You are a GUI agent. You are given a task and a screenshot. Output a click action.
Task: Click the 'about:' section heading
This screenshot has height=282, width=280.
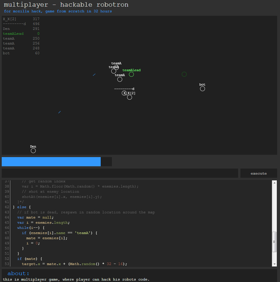18,273
